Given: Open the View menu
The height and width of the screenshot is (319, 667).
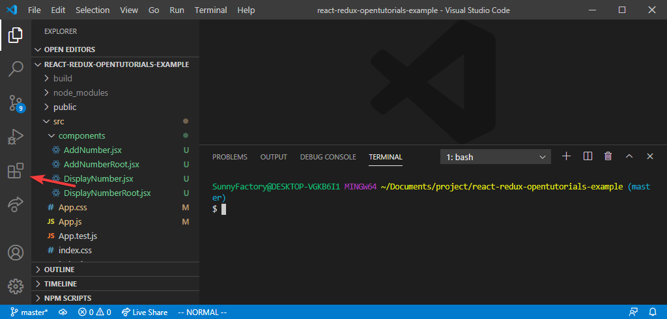Looking at the screenshot, I should 129,10.
